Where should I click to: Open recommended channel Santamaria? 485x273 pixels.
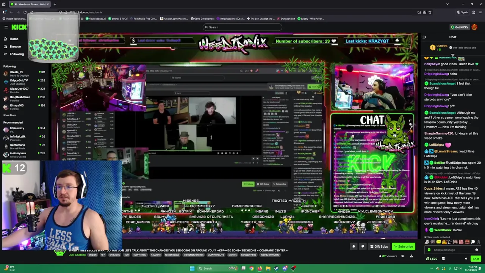coord(24,146)
